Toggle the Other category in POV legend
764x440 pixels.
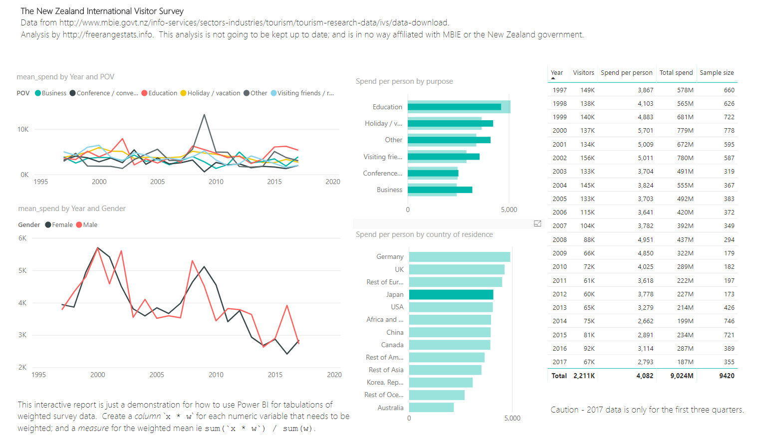pos(255,93)
